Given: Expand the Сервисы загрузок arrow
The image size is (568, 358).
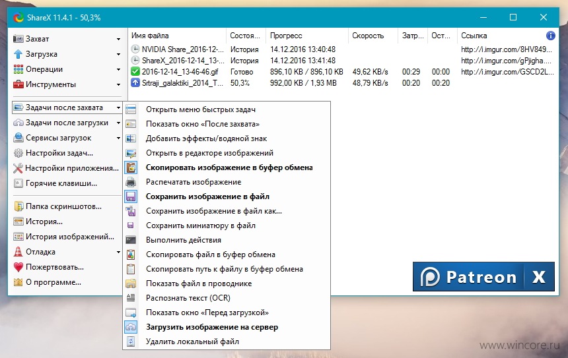Looking at the screenshot, I should [x=118, y=138].
